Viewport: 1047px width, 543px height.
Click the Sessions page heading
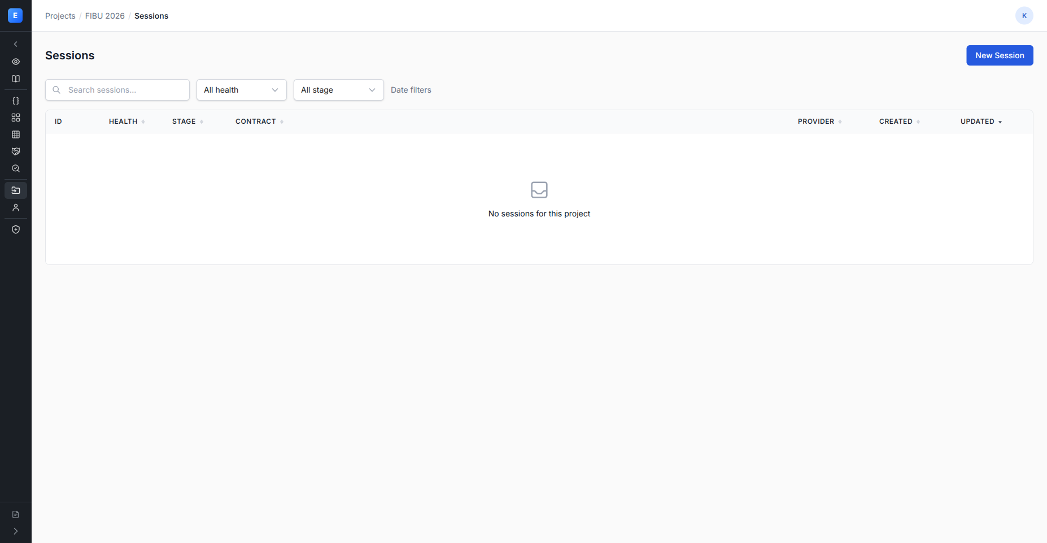click(x=70, y=55)
